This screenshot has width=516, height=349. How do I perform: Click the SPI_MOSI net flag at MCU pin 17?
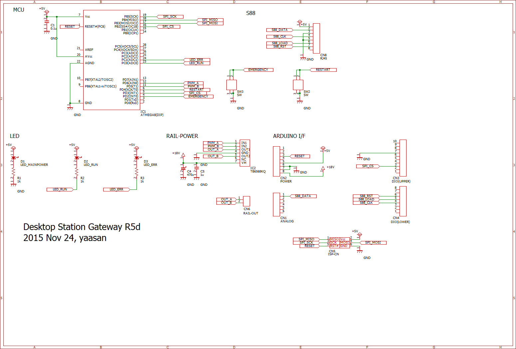click(210, 23)
